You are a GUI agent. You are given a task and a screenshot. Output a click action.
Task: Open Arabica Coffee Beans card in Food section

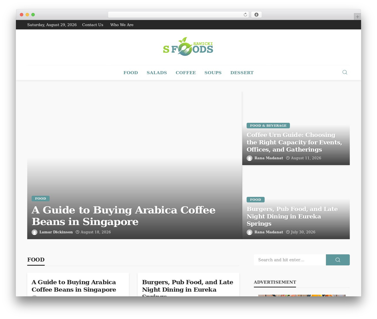tap(74, 286)
